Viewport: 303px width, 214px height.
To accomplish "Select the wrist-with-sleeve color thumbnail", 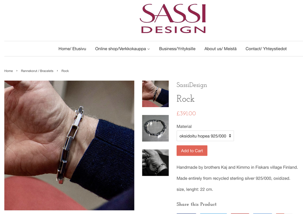I will (x=155, y=94).
